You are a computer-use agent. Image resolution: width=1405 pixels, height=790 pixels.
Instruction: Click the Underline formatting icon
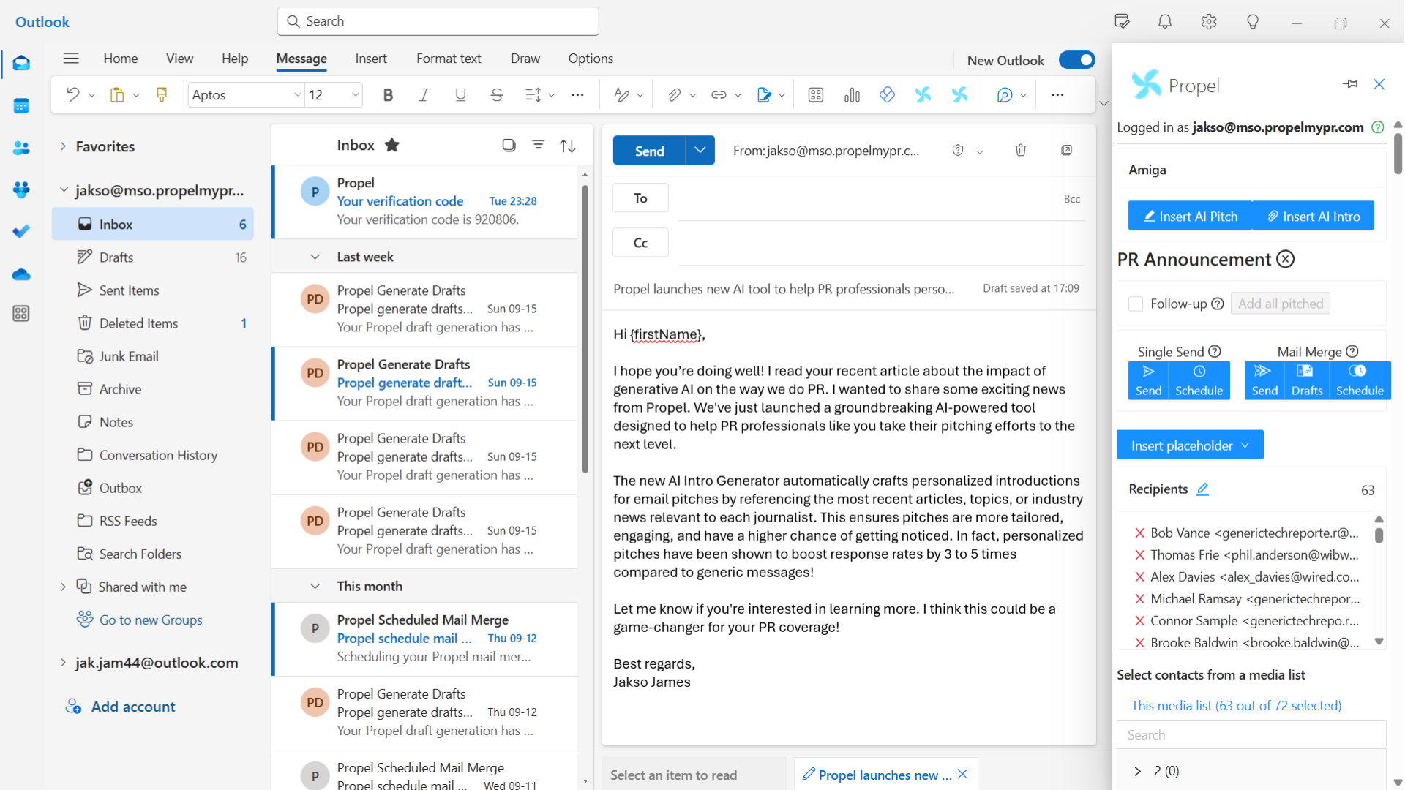tap(460, 95)
